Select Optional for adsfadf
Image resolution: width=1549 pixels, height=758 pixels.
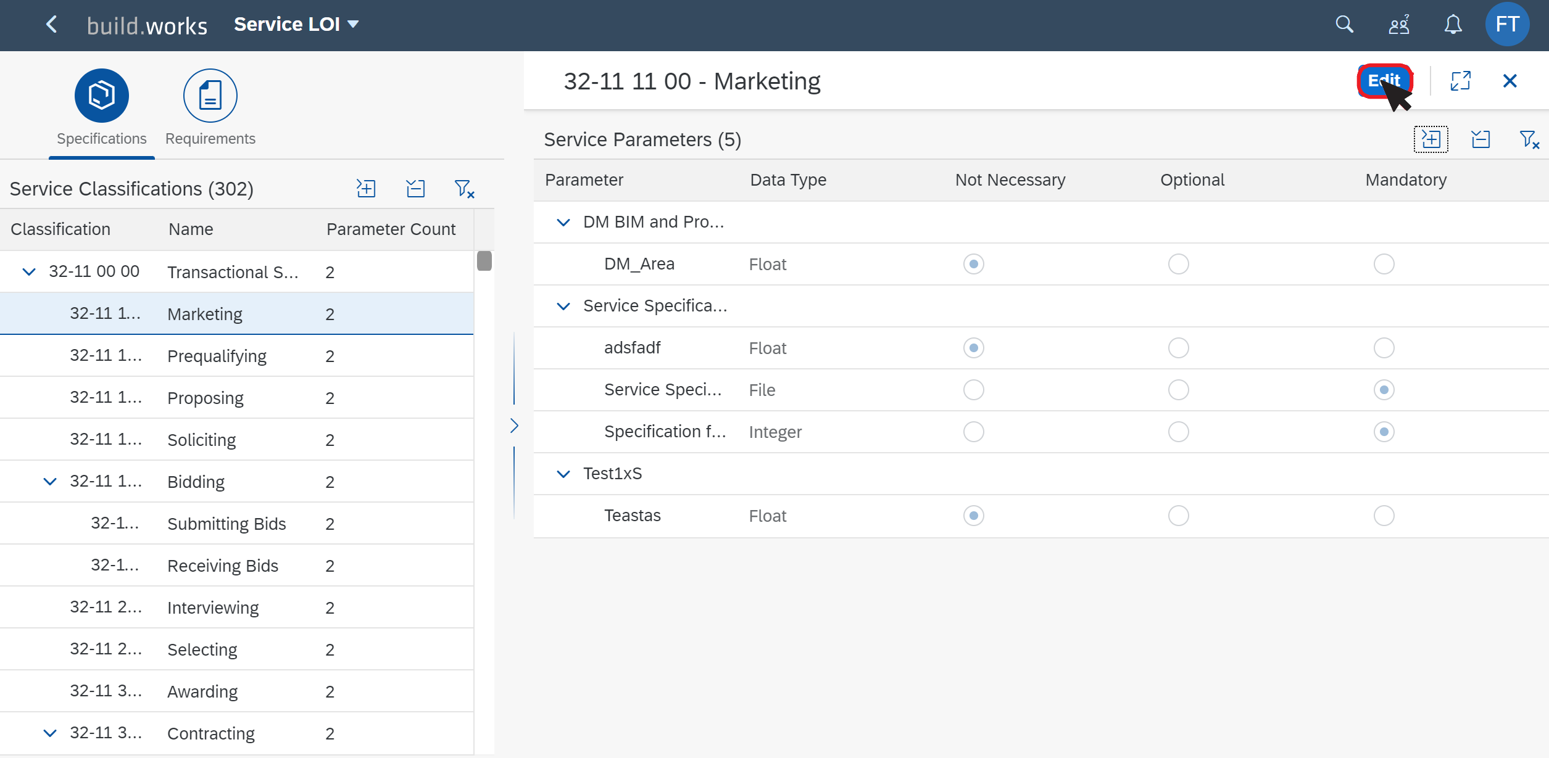[x=1178, y=348]
